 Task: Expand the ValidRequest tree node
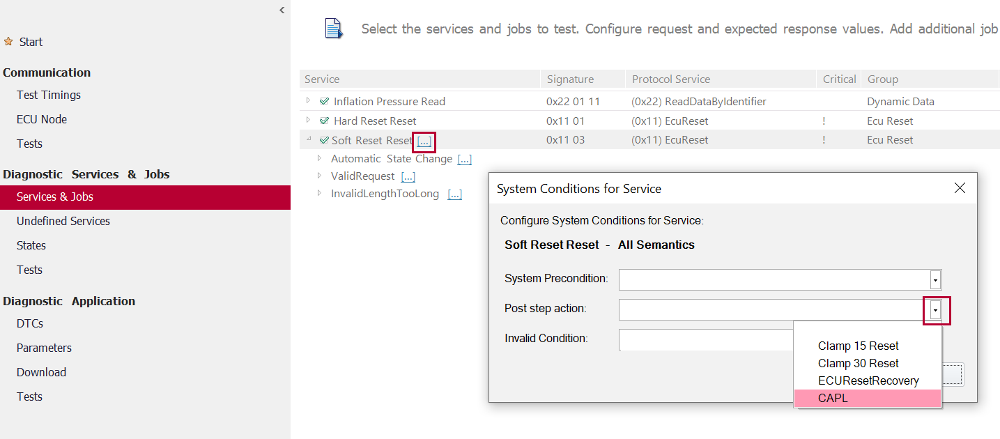click(320, 176)
